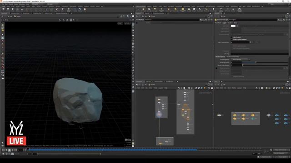Switch to the Shadow parameter tab

(x=230, y=23)
